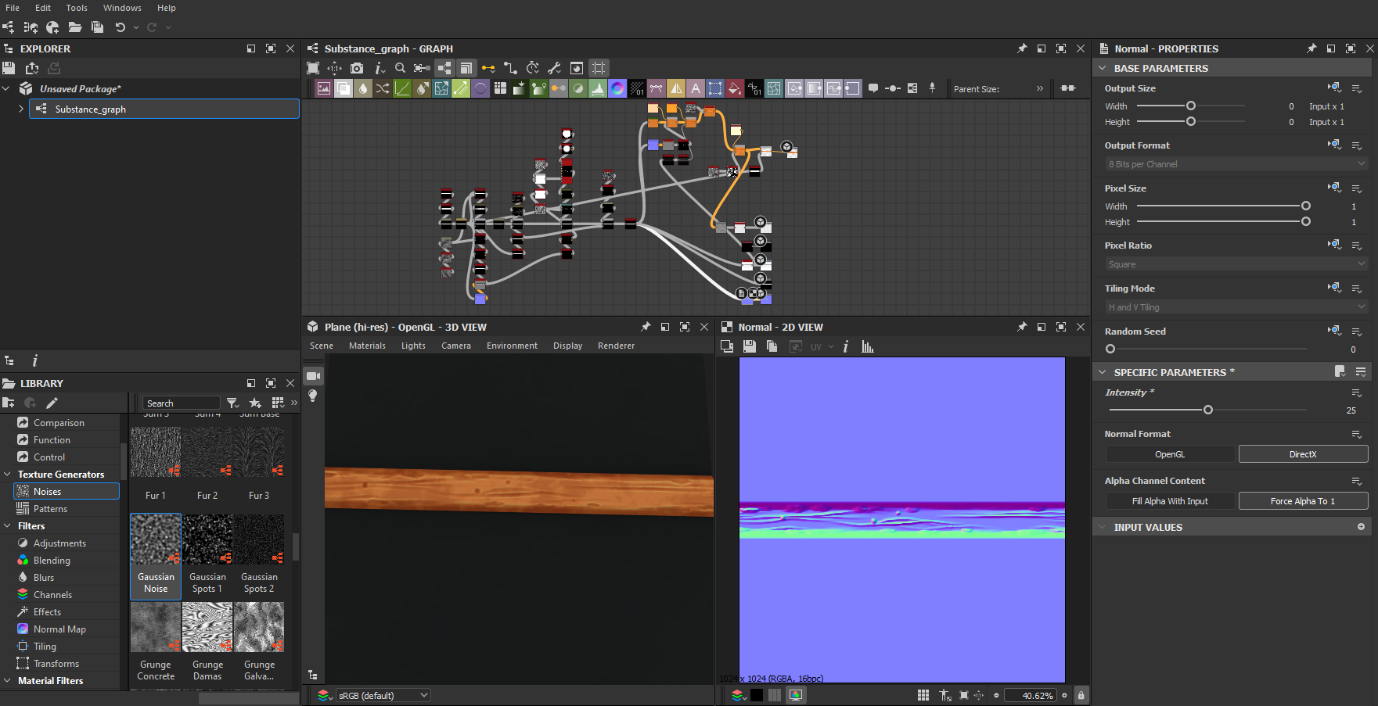
Task: Select the OpenGL normal format
Action: point(1169,454)
